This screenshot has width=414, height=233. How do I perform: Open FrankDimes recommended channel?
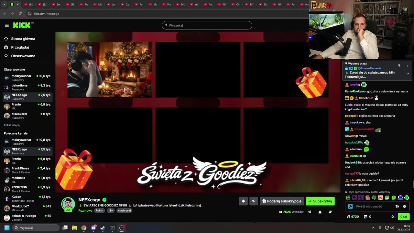pos(27,170)
